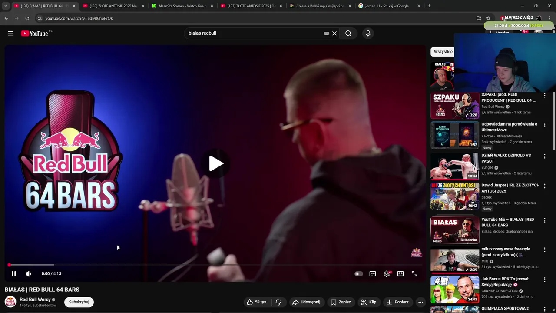
Task: Open options for the SZPAKU video
Action: (545, 95)
